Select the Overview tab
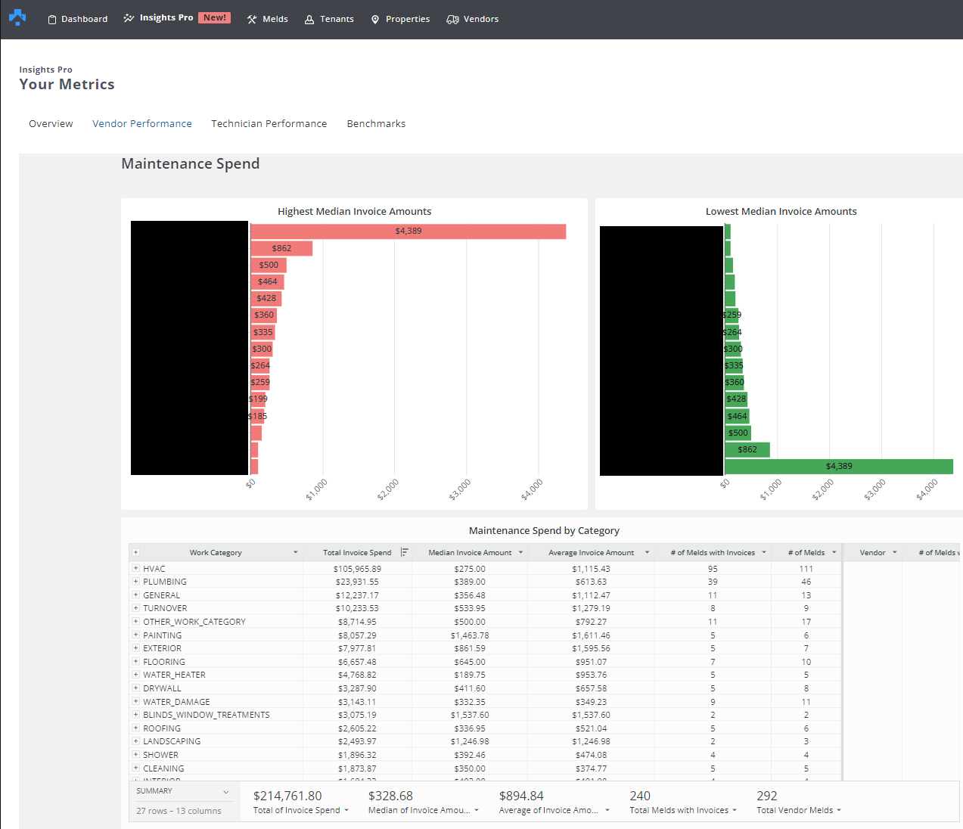The image size is (963, 829). [x=51, y=123]
